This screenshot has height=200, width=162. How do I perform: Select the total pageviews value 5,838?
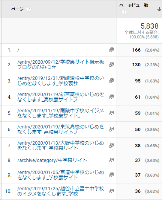150,26
